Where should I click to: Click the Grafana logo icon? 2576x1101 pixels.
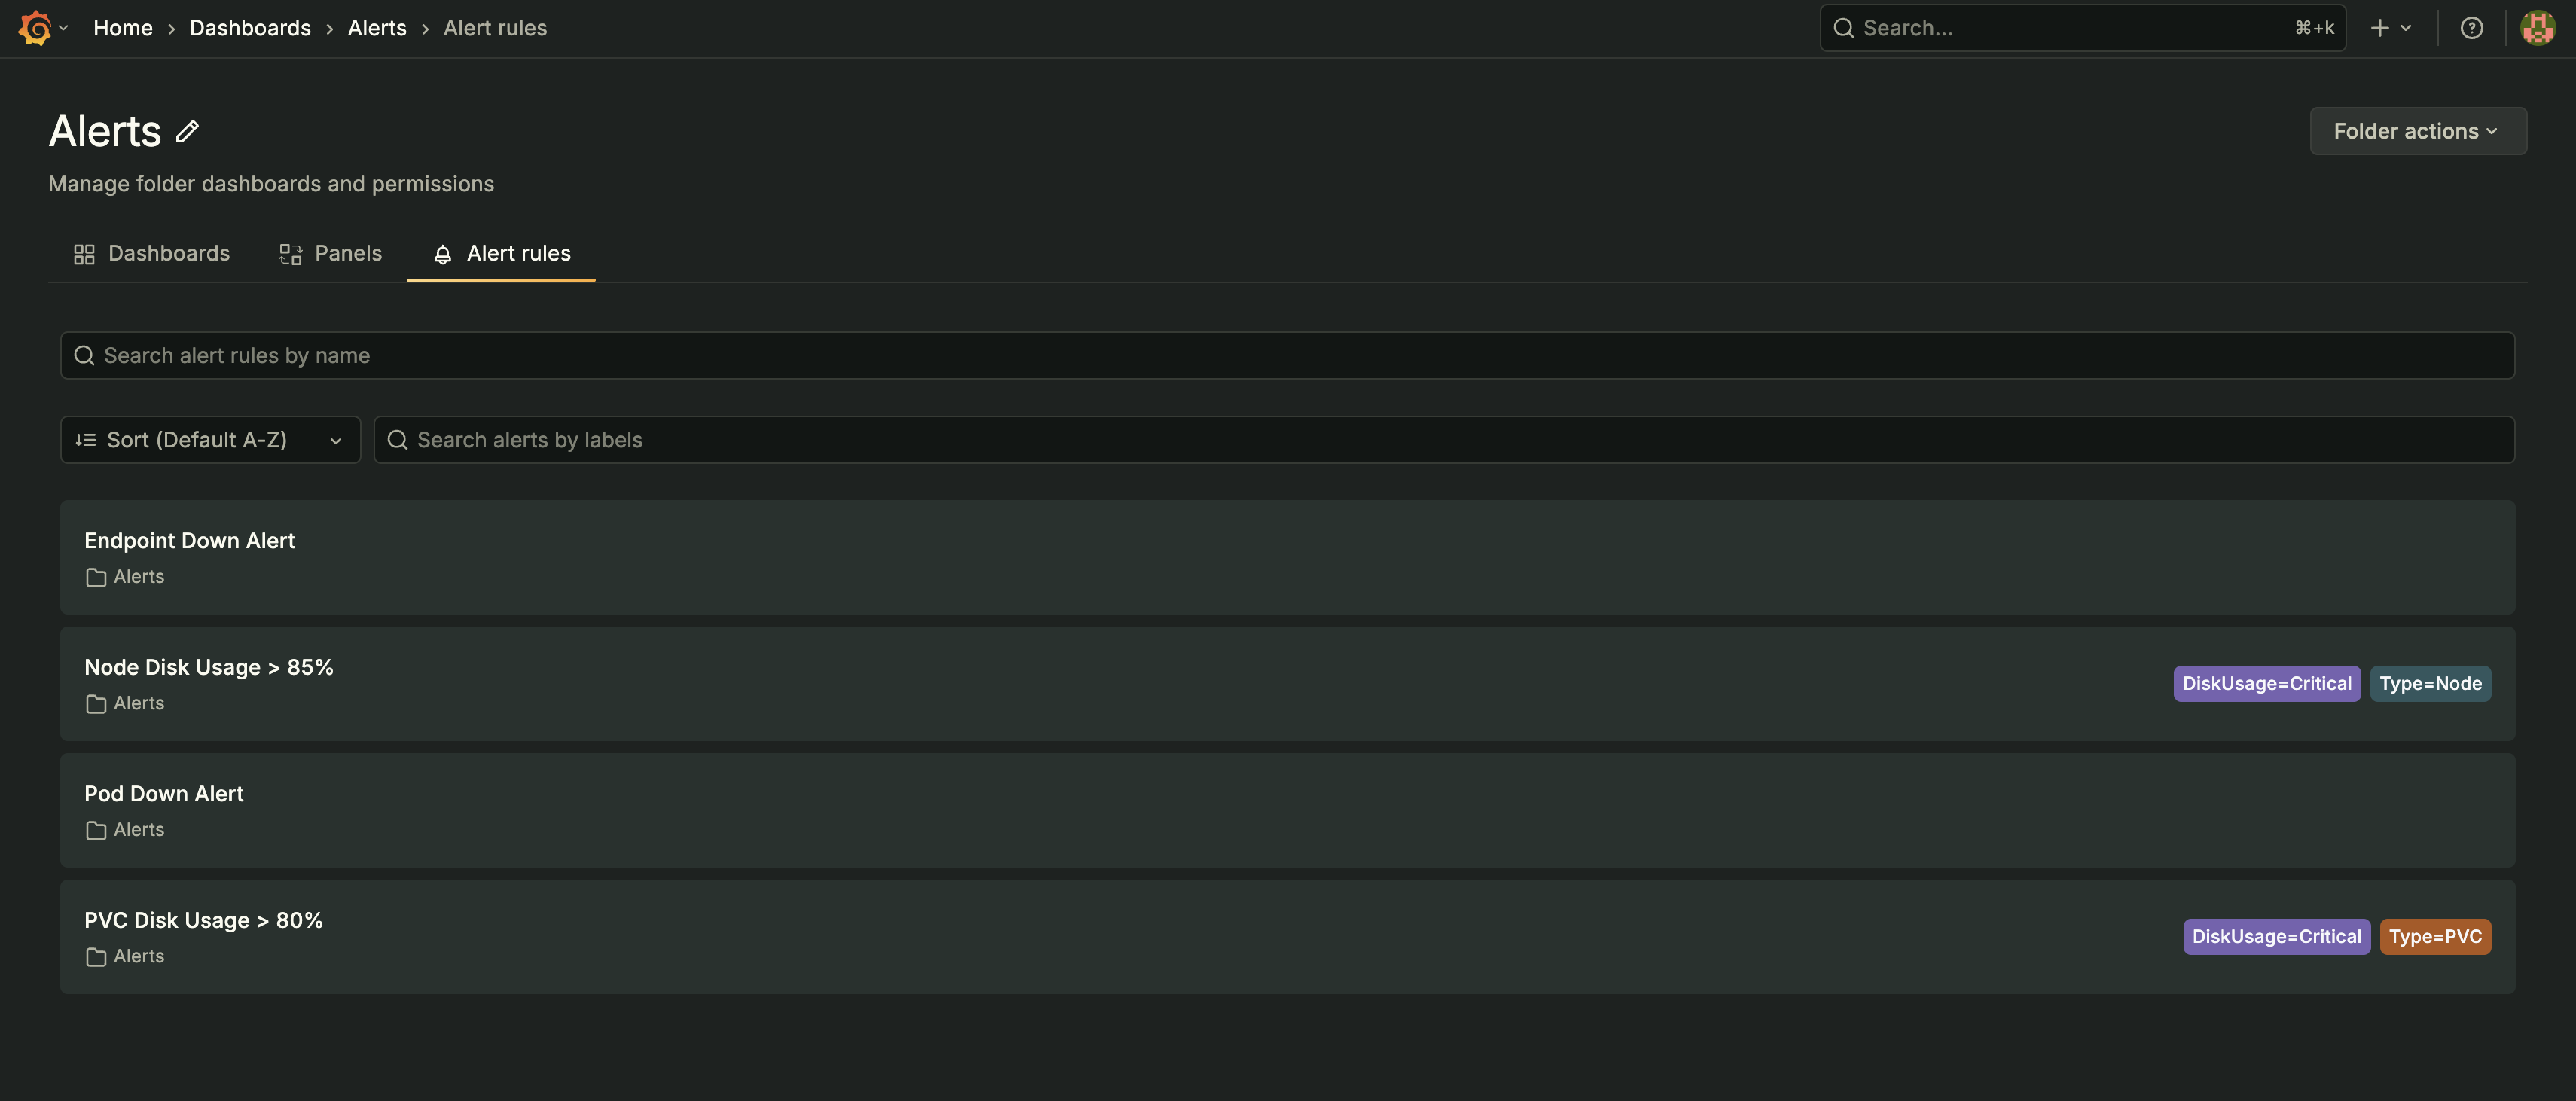33,27
